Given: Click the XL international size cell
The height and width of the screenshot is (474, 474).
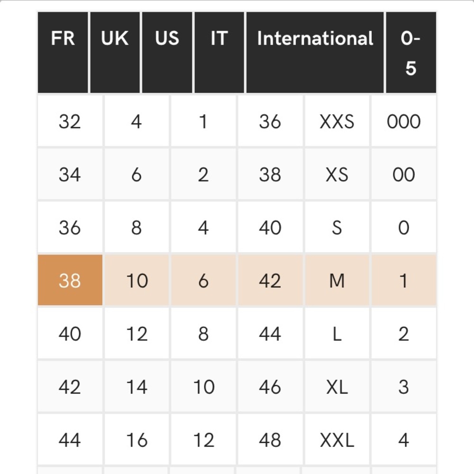Looking at the screenshot, I should 337,387.
